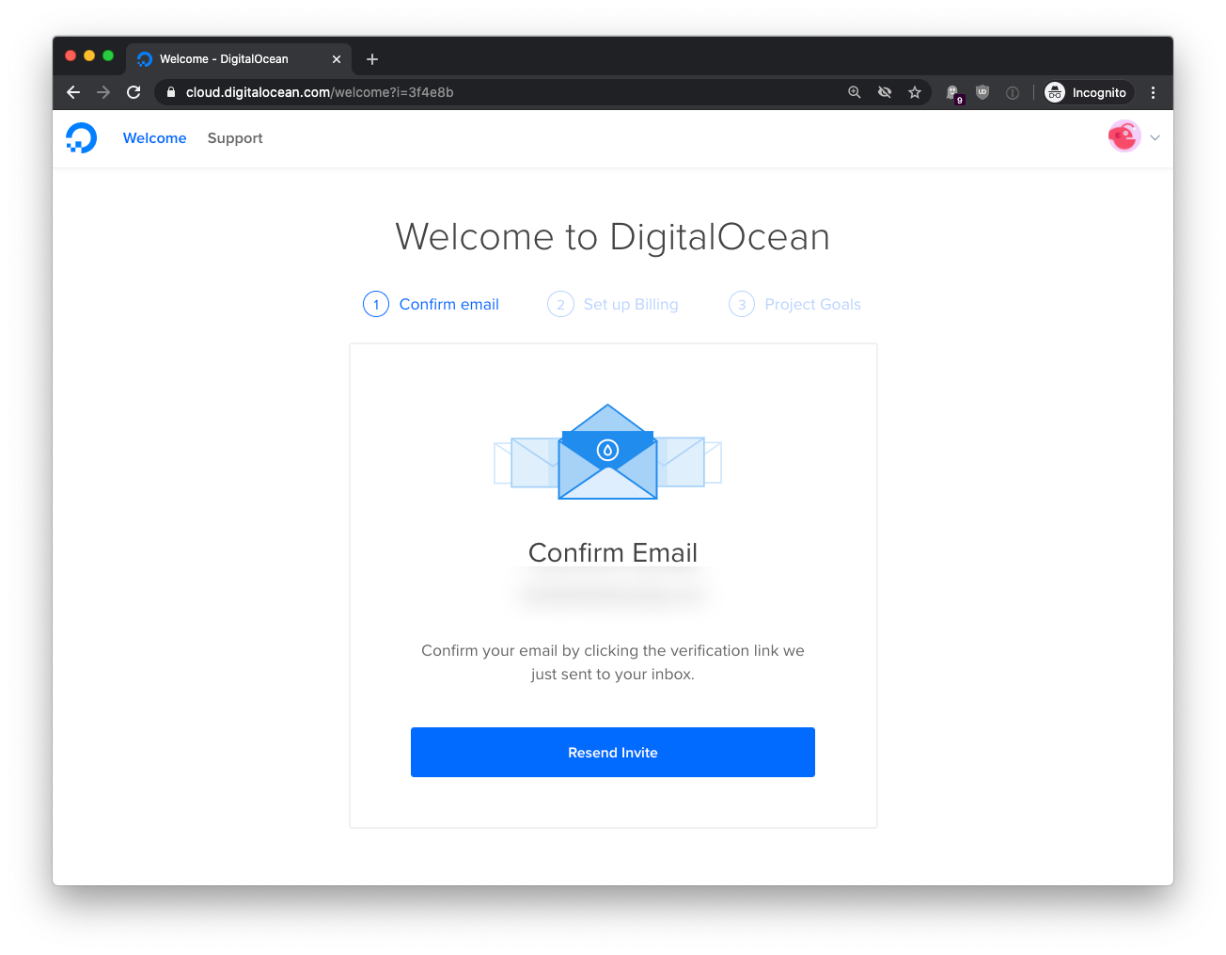Bookmark this page with the star icon

(x=915, y=92)
